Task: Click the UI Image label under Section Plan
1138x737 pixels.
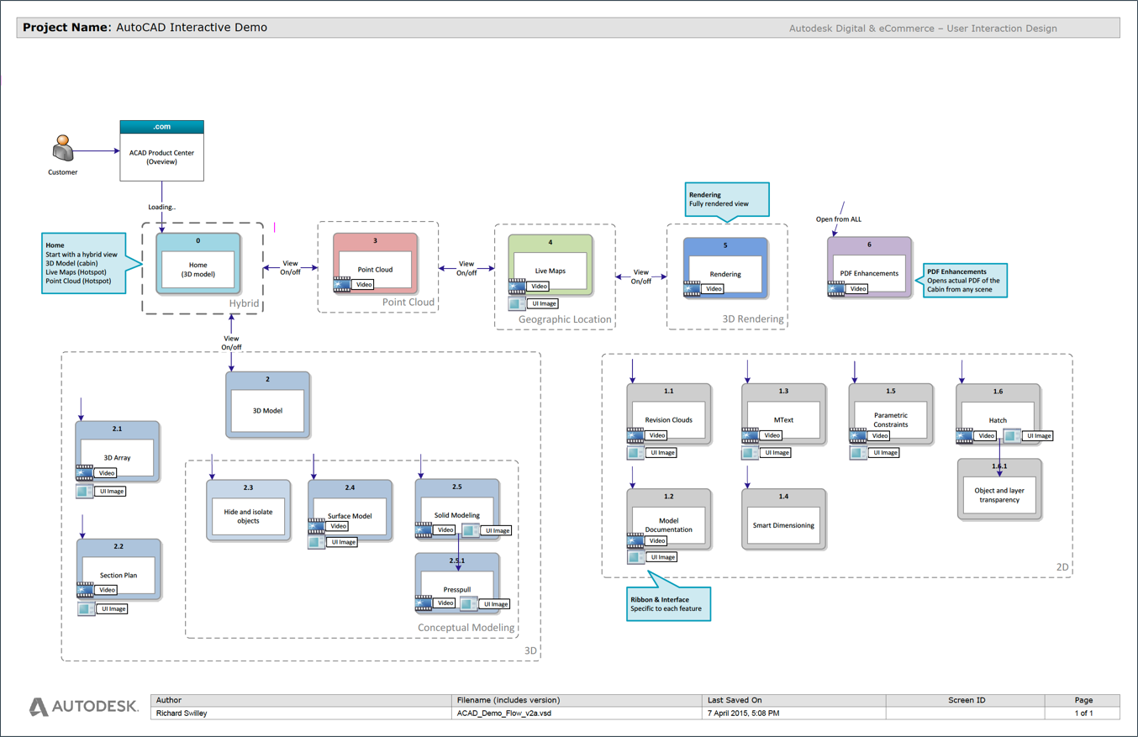Action: click(113, 608)
